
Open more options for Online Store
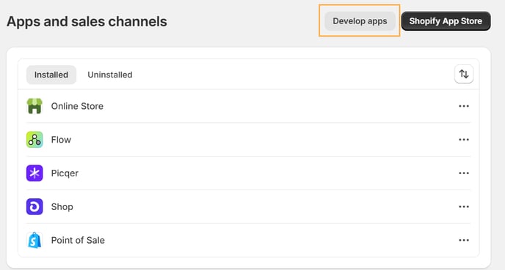tap(464, 106)
